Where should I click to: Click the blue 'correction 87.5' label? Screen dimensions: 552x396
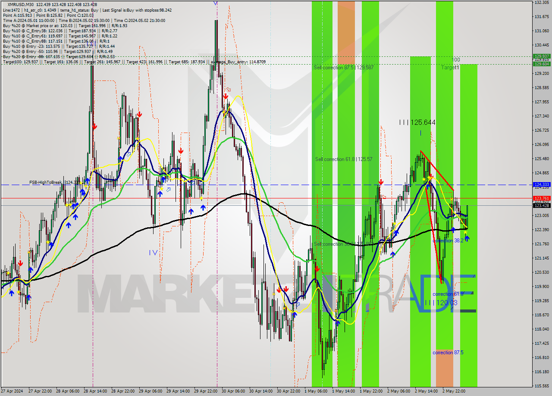[448, 353]
